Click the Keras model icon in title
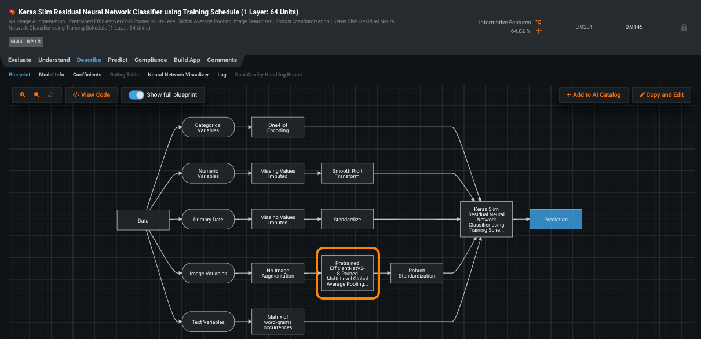 12,12
